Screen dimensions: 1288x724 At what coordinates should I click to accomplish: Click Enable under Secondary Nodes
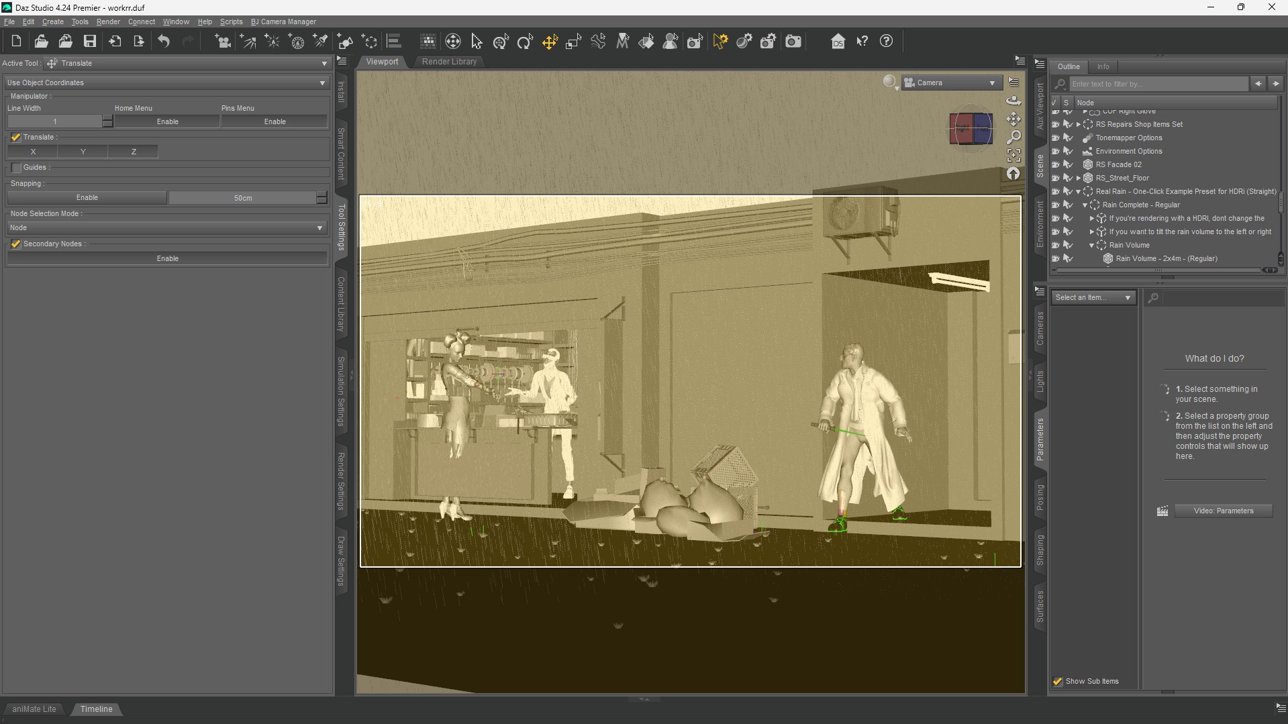[x=167, y=258]
